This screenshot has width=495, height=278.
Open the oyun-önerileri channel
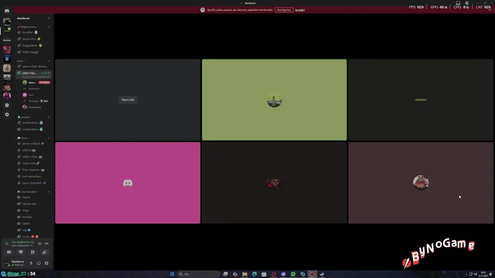34,183
